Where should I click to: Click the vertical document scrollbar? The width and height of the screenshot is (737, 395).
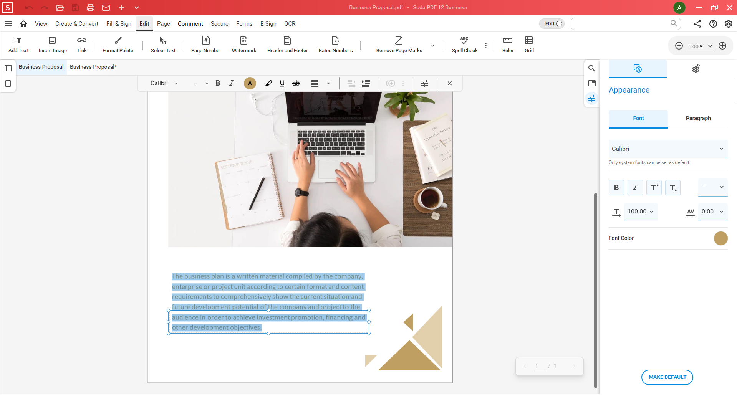pyautogui.click(x=596, y=290)
